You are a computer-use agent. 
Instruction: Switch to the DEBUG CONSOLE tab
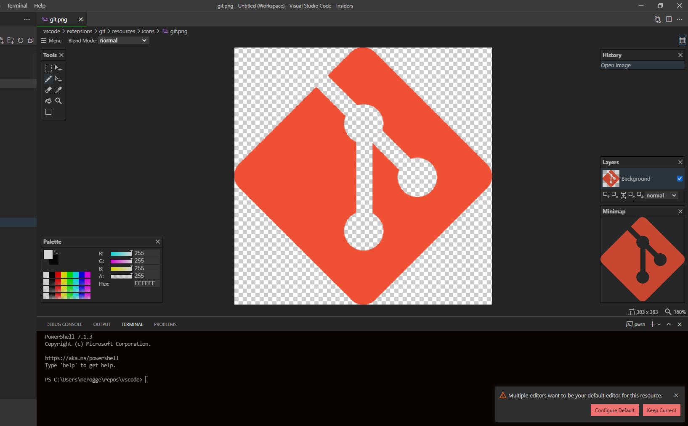pos(64,324)
